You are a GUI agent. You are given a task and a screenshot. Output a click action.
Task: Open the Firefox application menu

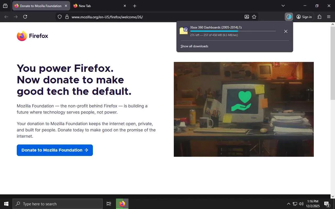point(329,17)
